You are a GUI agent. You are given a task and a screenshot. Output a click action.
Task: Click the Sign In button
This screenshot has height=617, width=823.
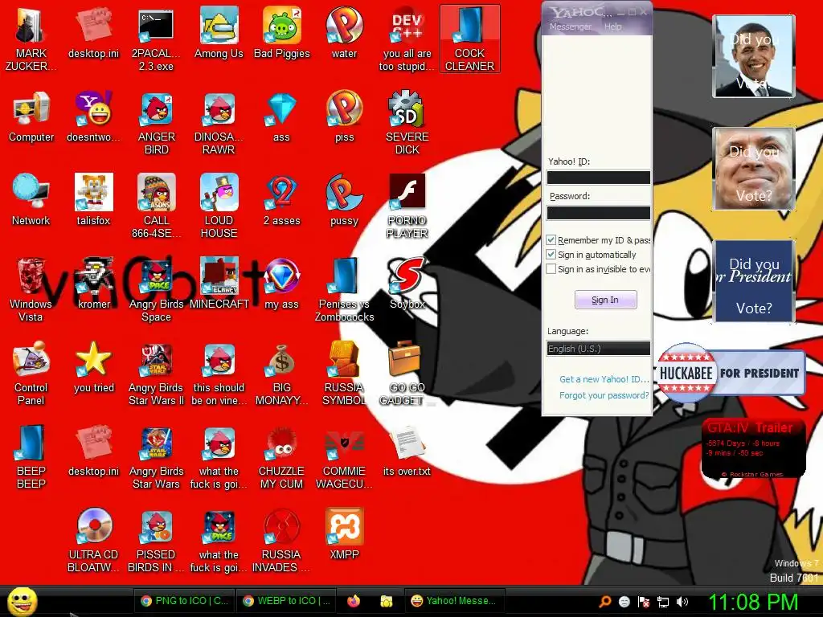coord(605,300)
